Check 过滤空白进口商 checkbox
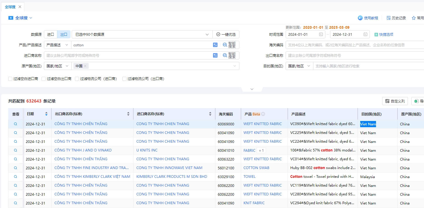 coord(10,79)
